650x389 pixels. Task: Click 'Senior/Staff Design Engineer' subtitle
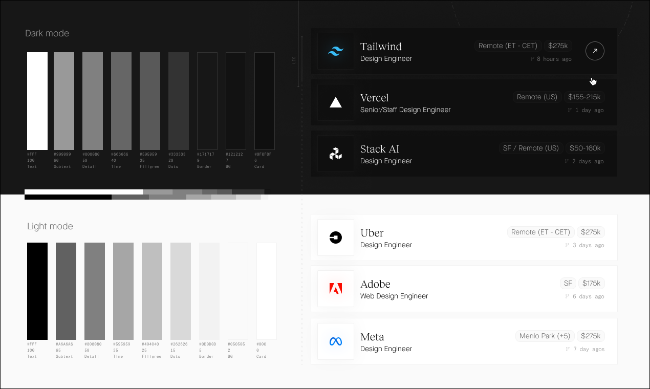point(405,110)
